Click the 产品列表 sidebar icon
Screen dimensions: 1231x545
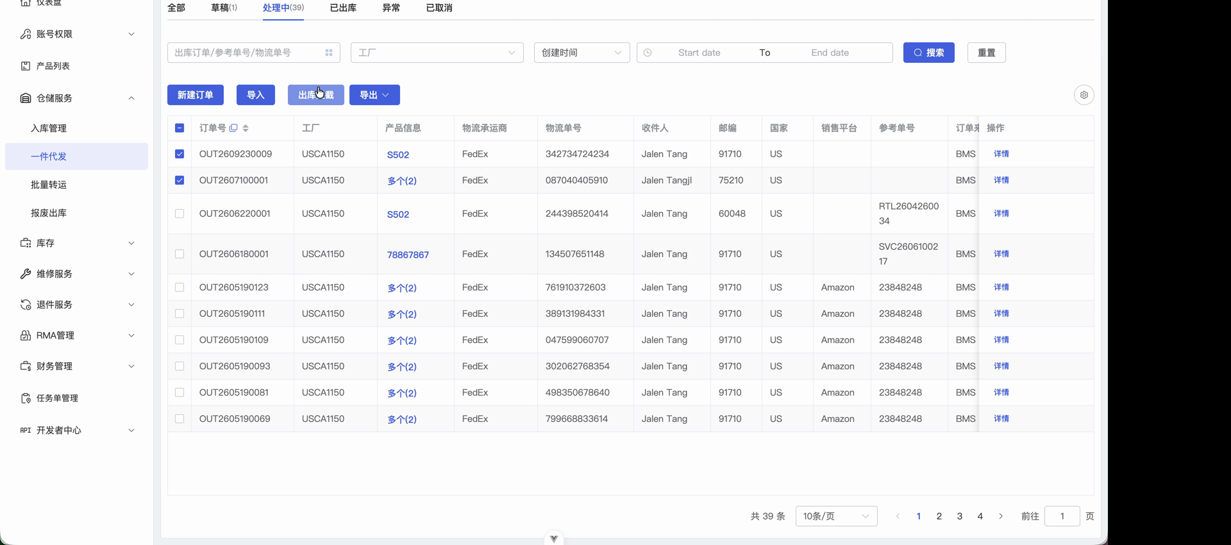point(26,66)
